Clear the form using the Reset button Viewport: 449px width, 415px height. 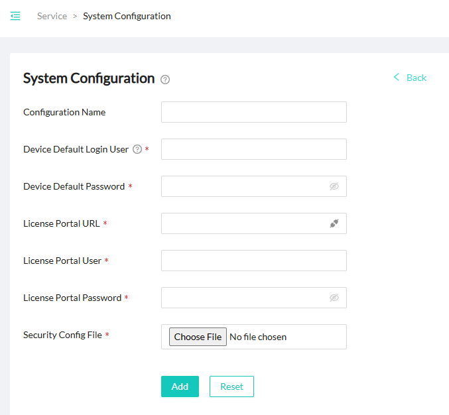231,386
